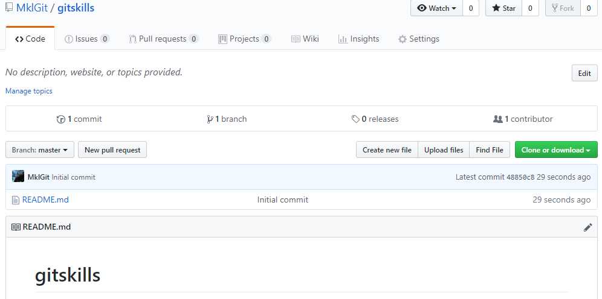Screen dimensions: 602x299
Task: Click the contributors people icon
Action: pyautogui.click(x=497, y=119)
